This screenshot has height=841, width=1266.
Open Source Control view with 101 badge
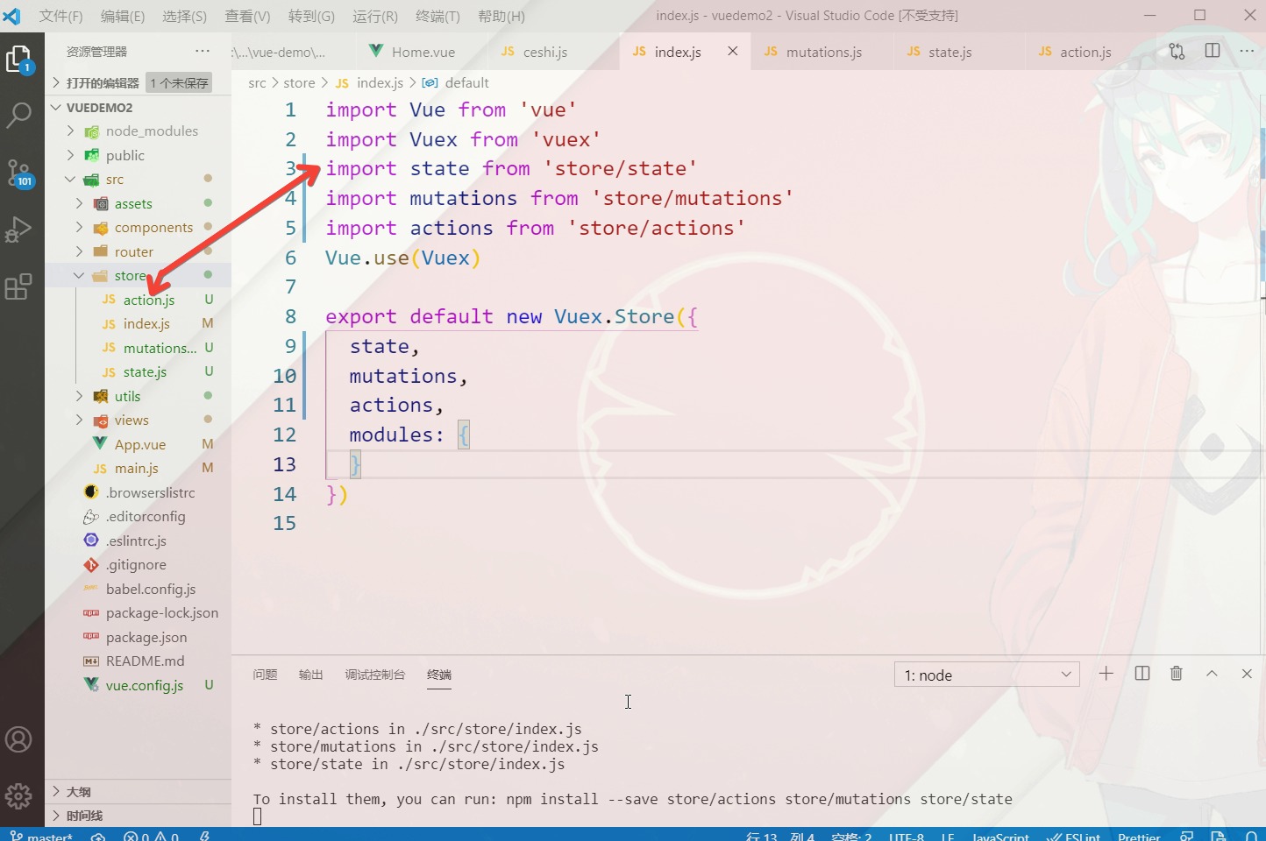18,173
